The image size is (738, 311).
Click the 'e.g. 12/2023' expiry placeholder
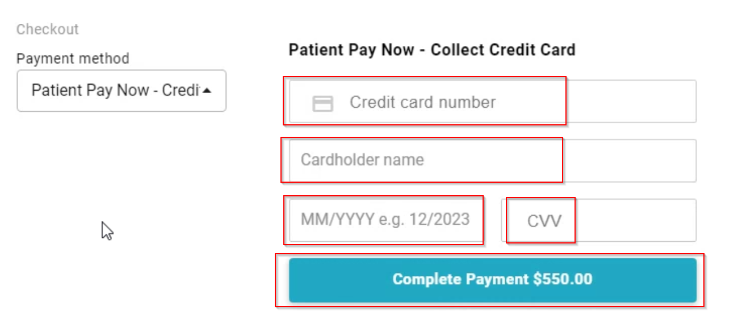[x=424, y=220]
